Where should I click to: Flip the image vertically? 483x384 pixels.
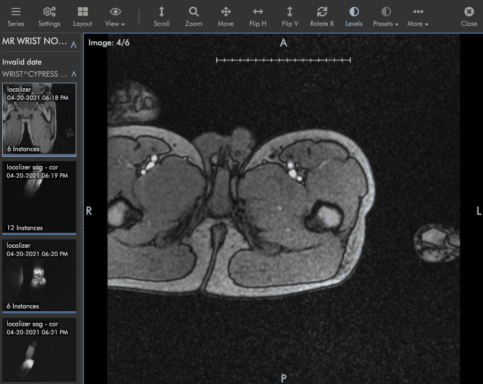click(290, 16)
